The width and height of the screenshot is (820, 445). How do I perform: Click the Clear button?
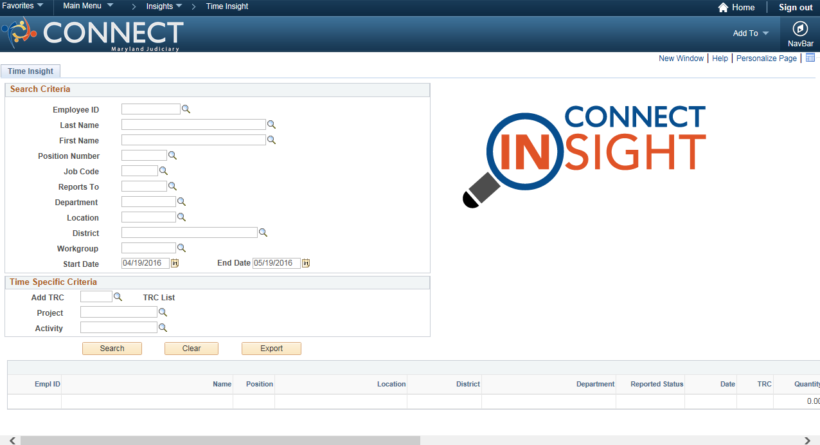pos(192,349)
